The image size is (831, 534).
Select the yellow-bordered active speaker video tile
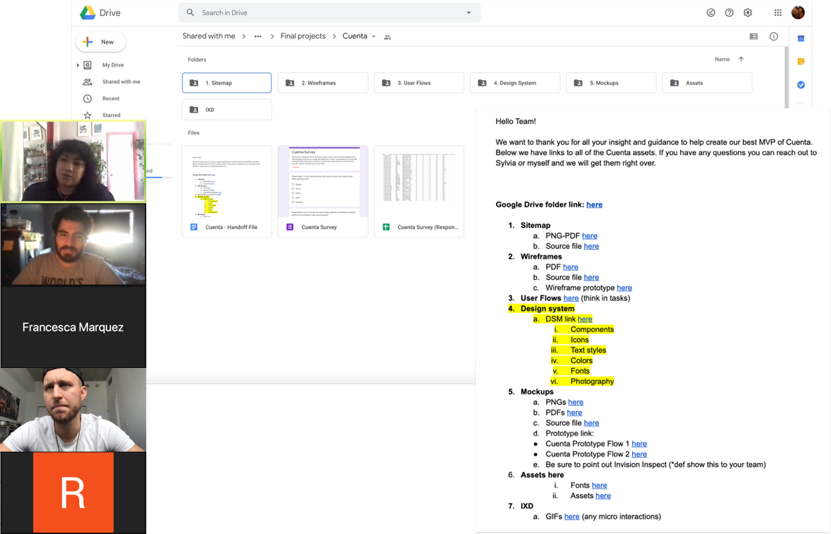73,161
